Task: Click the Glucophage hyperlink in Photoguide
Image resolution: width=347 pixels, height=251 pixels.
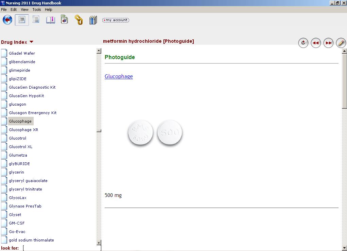Action: (x=119, y=76)
